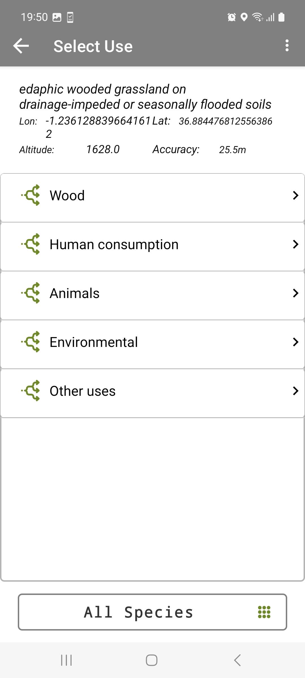
Task: Choose the Other uses label
Action: click(x=82, y=391)
